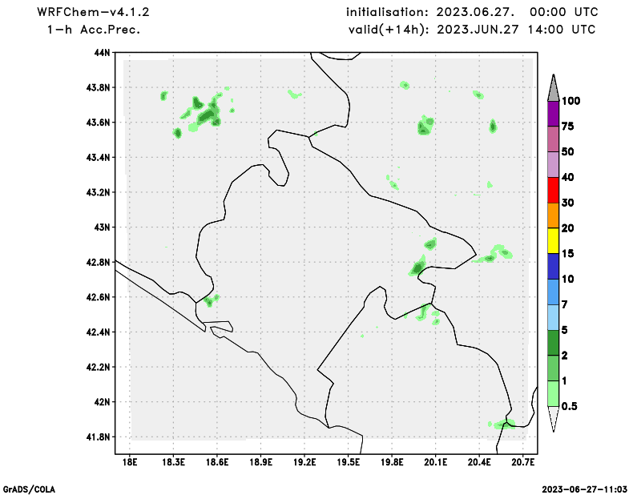The height and width of the screenshot is (495, 641).
Task: Click the 43.2N latitude label
Action: [98, 192]
